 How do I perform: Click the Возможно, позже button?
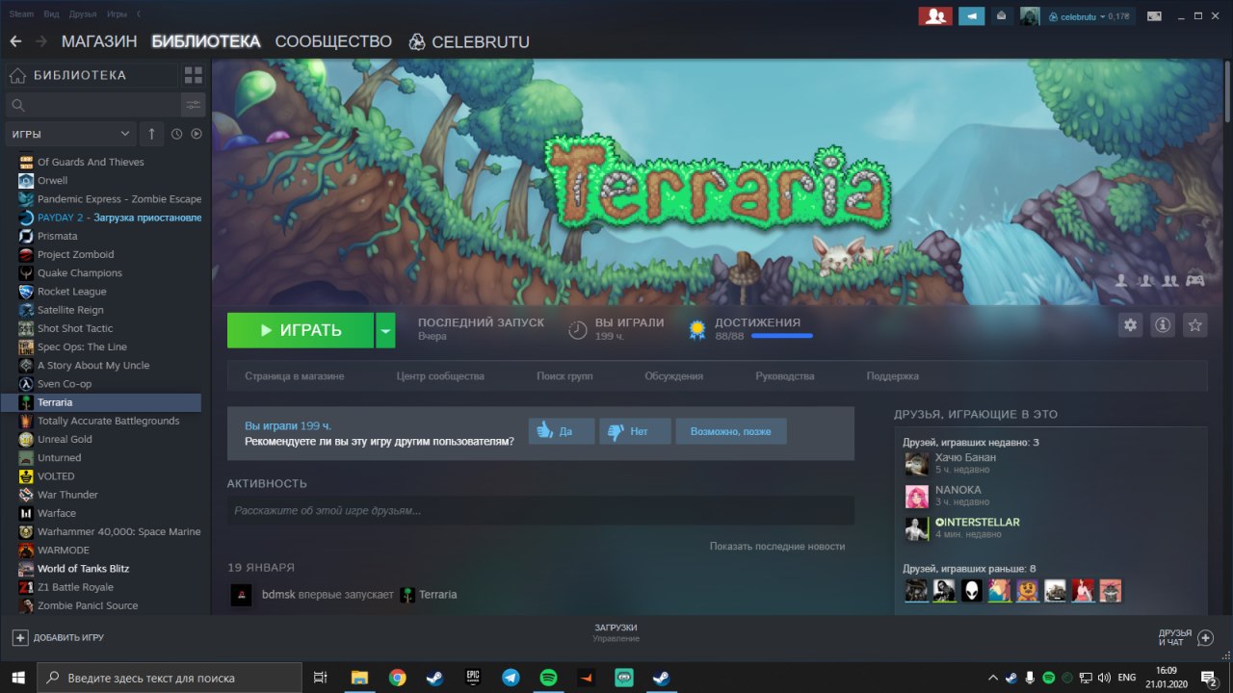[731, 431]
